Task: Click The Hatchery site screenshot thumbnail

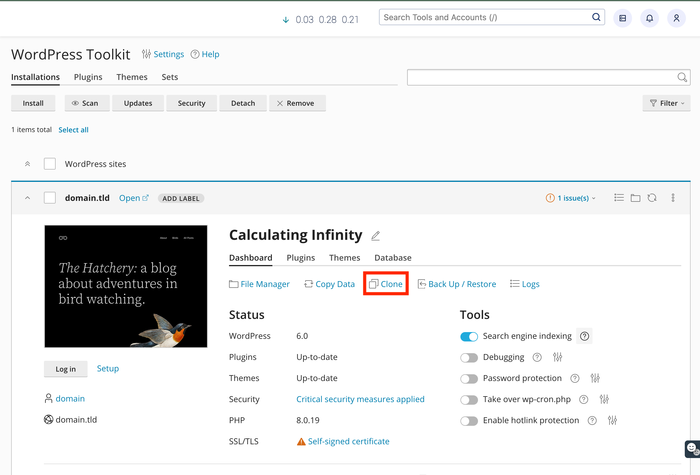Action: tap(126, 286)
